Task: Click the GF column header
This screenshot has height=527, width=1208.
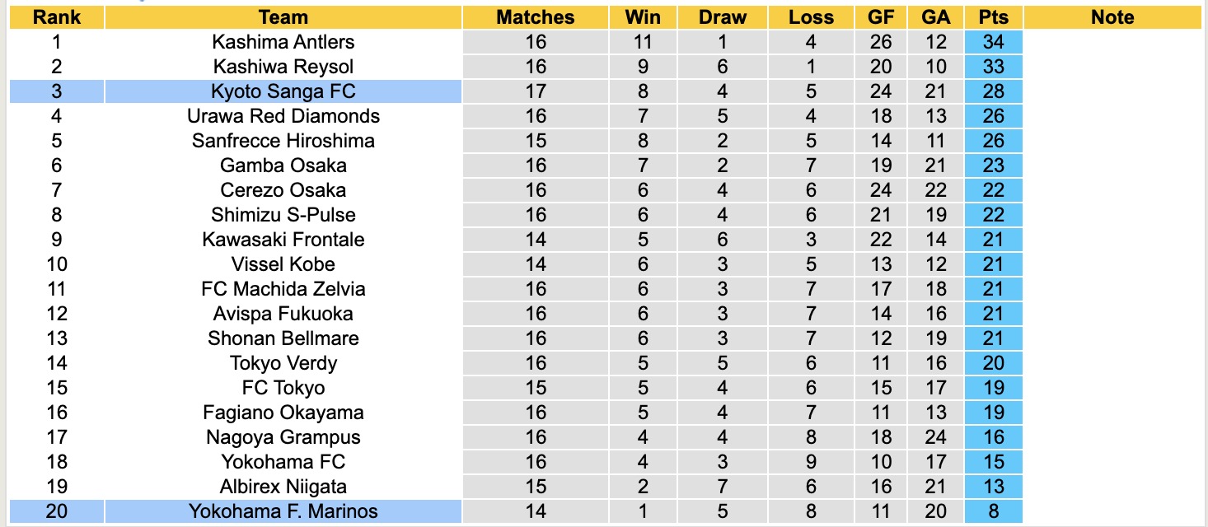Action: tap(881, 17)
